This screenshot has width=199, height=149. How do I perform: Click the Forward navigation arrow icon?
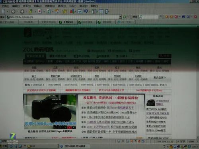[x=22, y=12]
